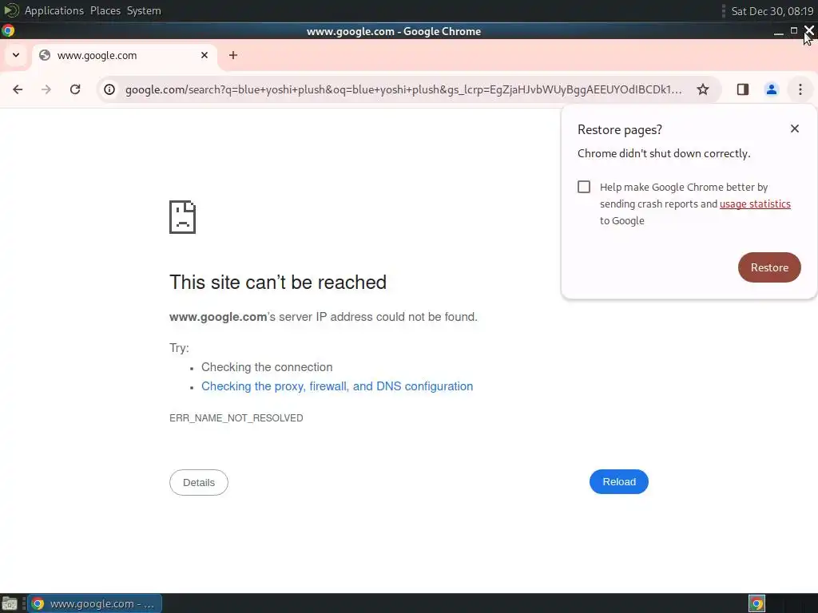
Task: Maximize the Chrome window
Action: [794, 31]
